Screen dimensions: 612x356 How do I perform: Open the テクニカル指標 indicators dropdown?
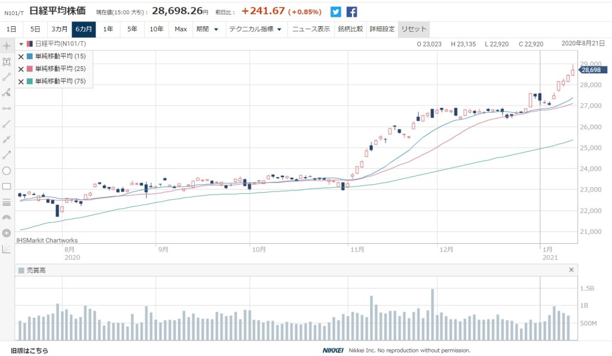256,29
